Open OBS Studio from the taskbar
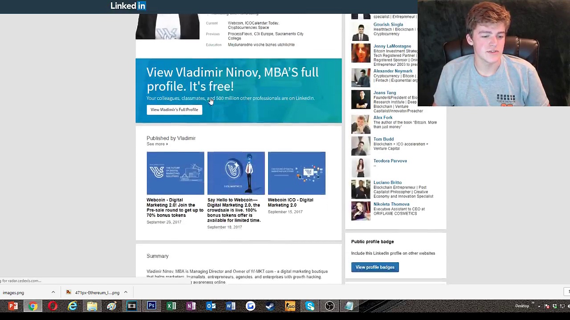This screenshot has height=320, width=570. point(330,306)
